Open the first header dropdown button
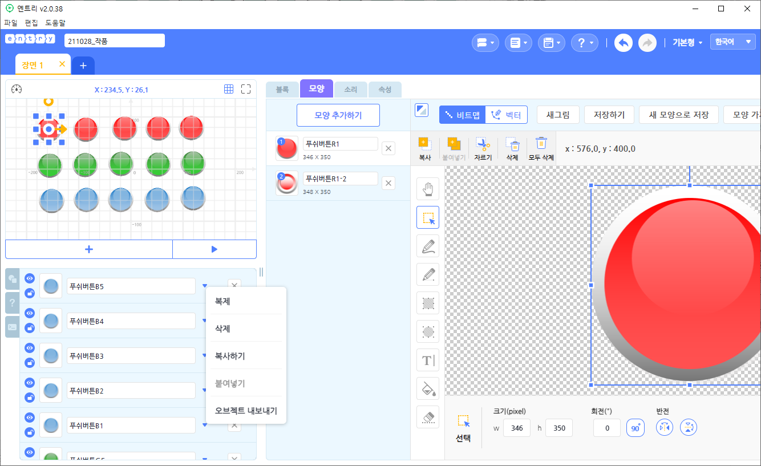The image size is (761, 466). 485,43
